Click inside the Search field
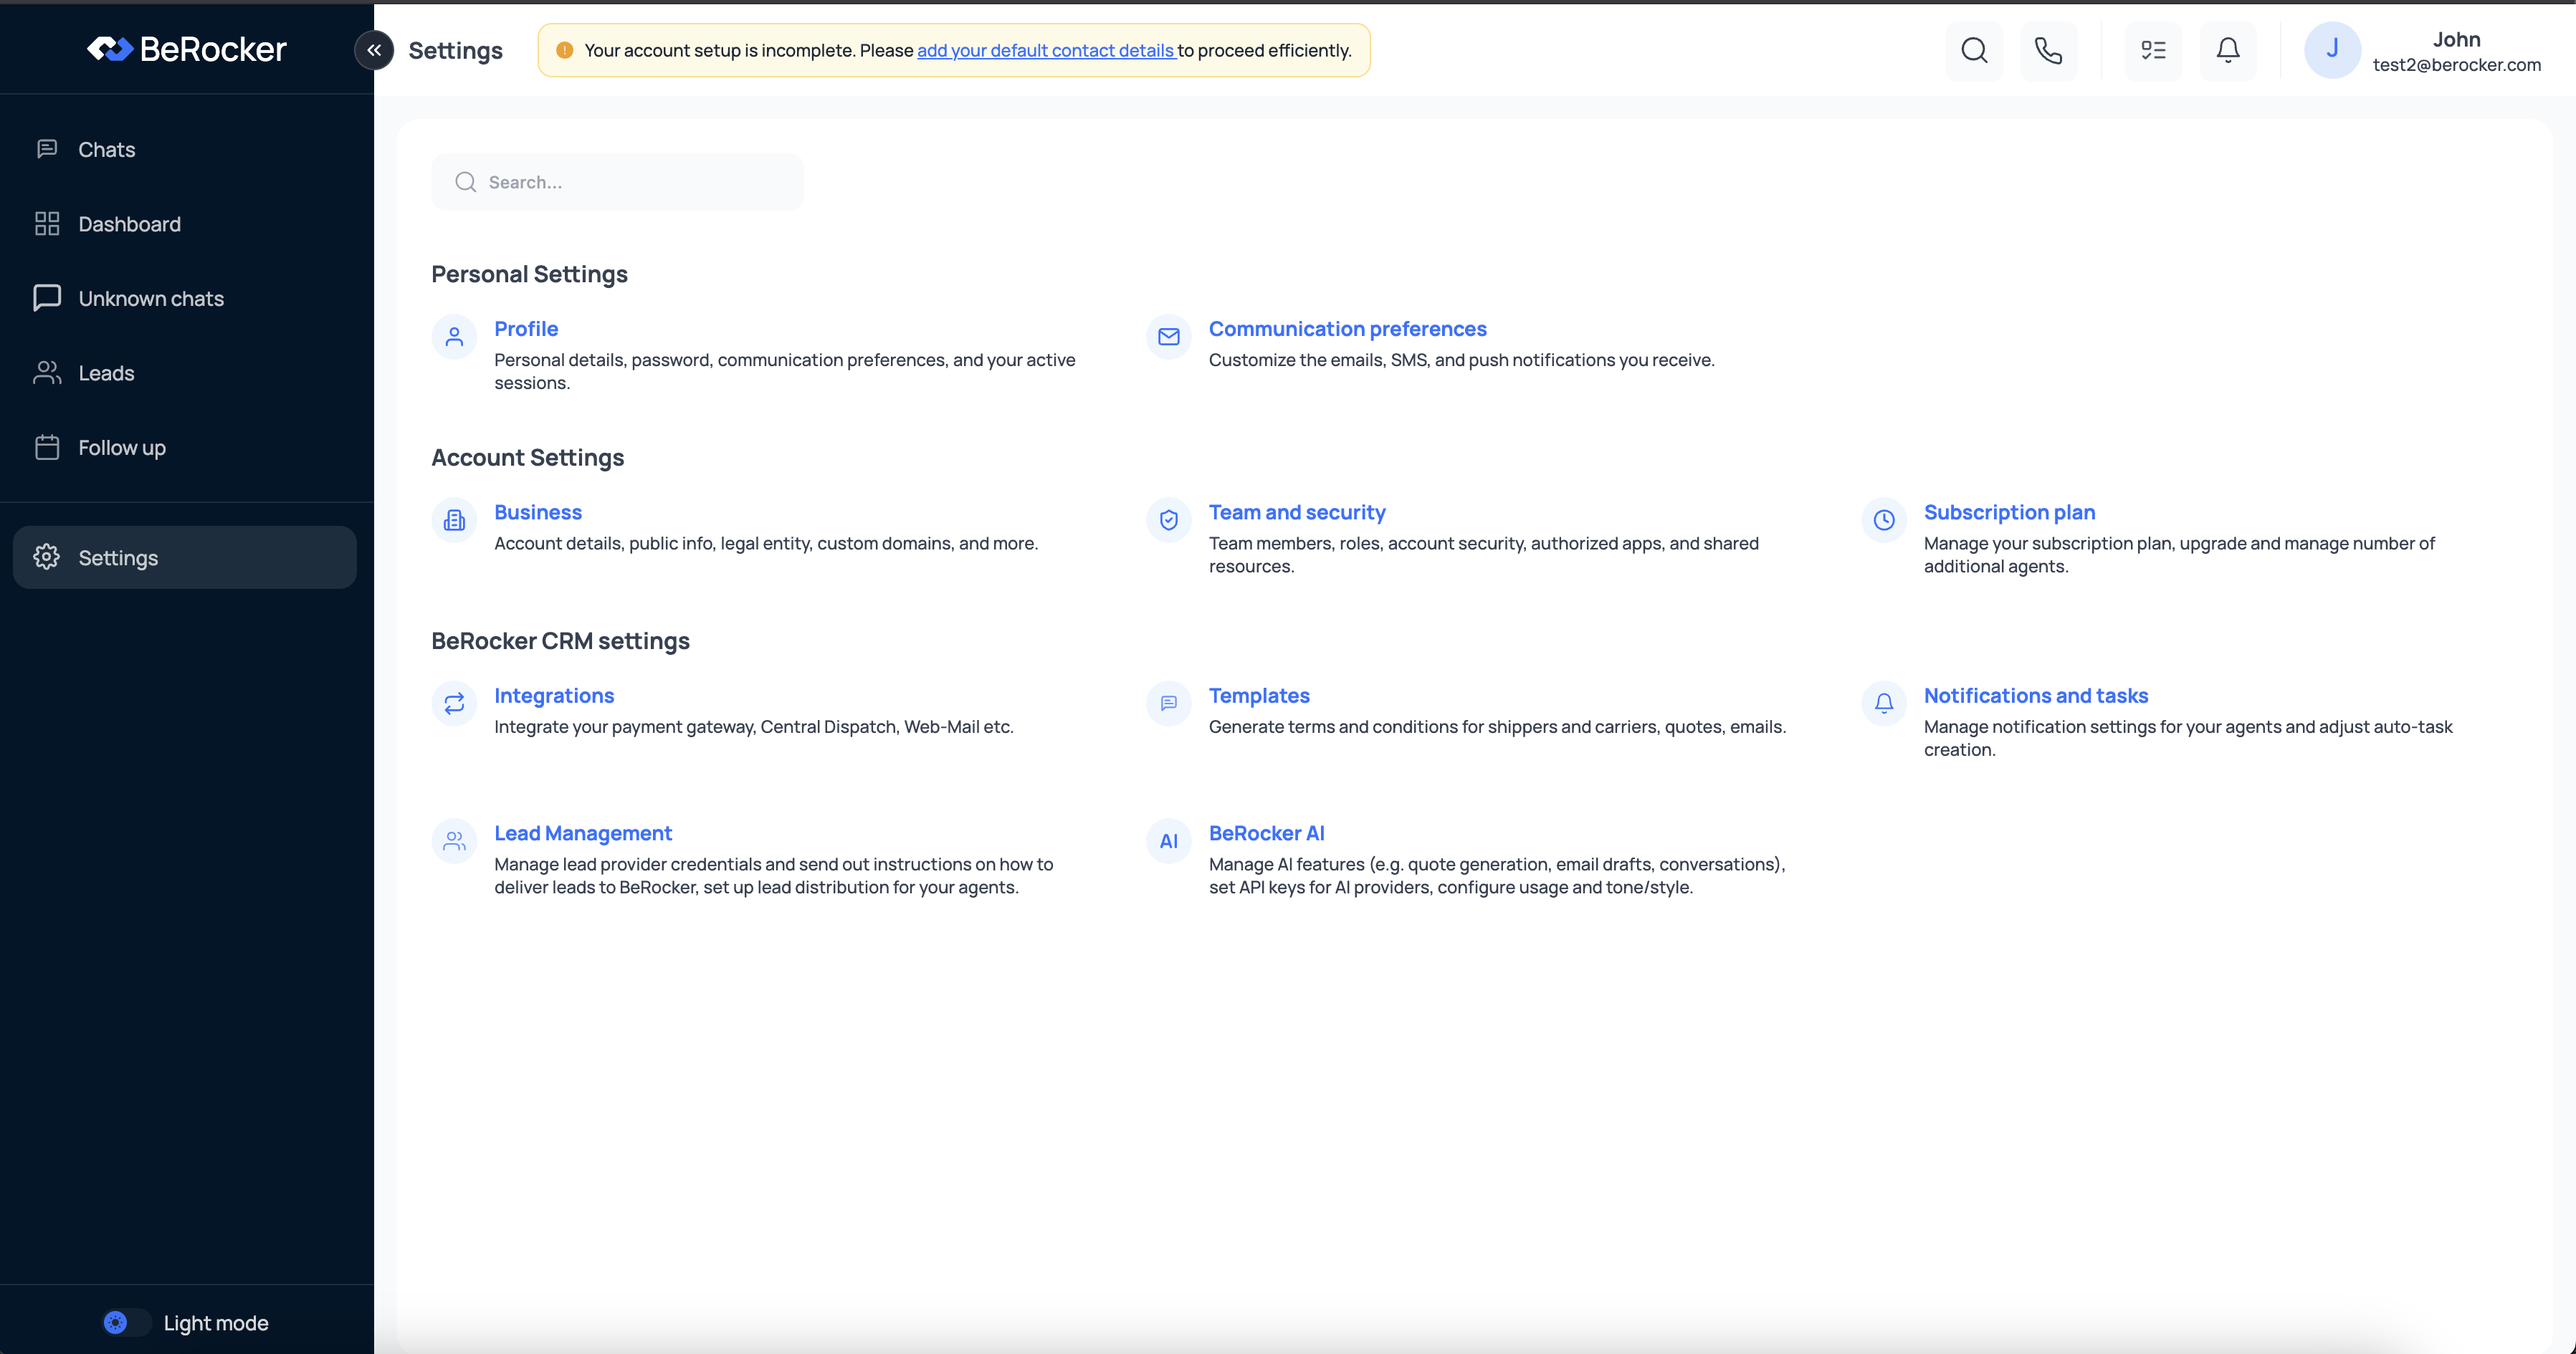Image resolution: width=2576 pixels, height=1354 pixels. [617, 182]
